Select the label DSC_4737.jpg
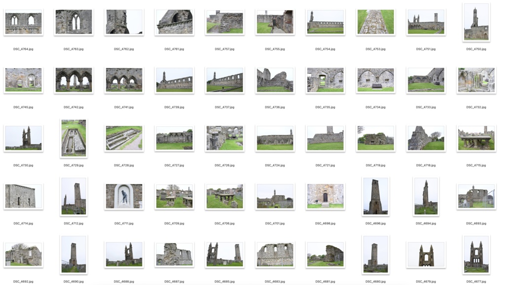Image resolution: width=505 pixels, height=285 pixels. [x=224, y=107]
